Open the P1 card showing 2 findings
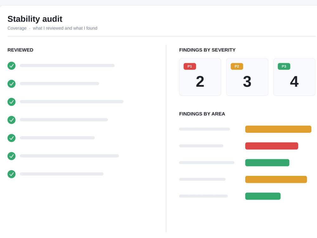Image resolution: width=317 pixels, height=238 pixels. (x=200, y=77)
